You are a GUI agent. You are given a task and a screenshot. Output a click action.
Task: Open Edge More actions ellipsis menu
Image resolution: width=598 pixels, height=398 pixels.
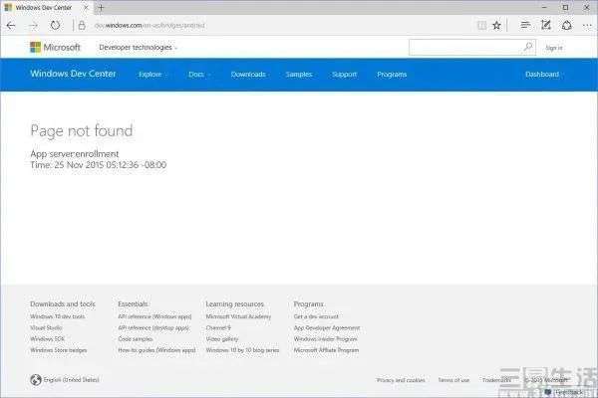[587, 26]
